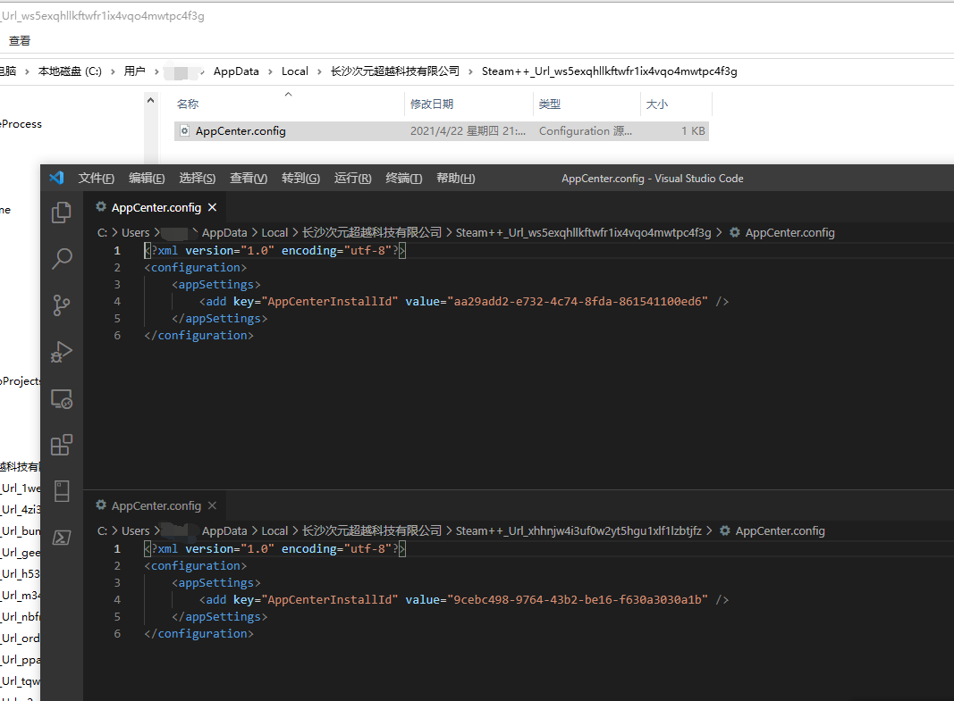Click the notebook icon below Extensions
The image size is (954, 701).
pos(61,491)
